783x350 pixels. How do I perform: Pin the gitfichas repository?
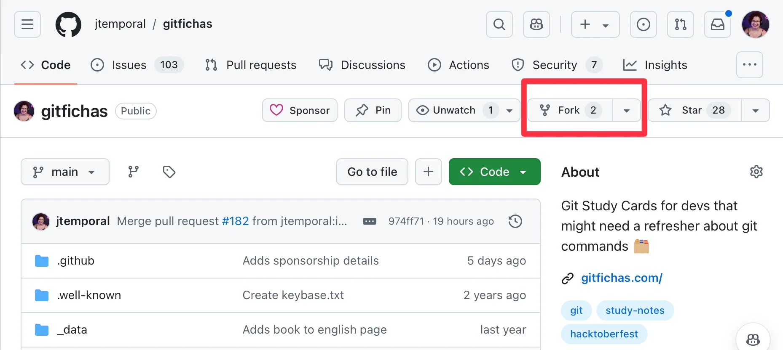coord(373,110)
